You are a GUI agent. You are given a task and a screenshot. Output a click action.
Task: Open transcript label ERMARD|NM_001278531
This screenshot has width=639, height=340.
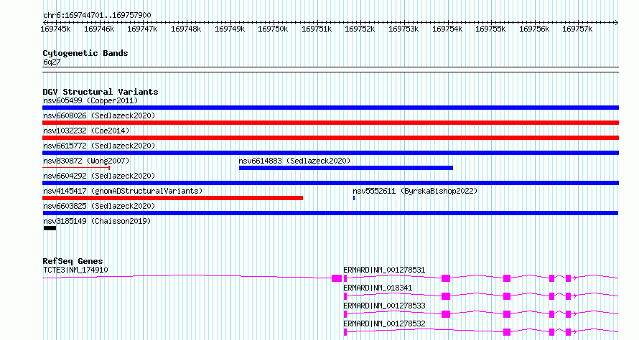[x=384, y=270]
